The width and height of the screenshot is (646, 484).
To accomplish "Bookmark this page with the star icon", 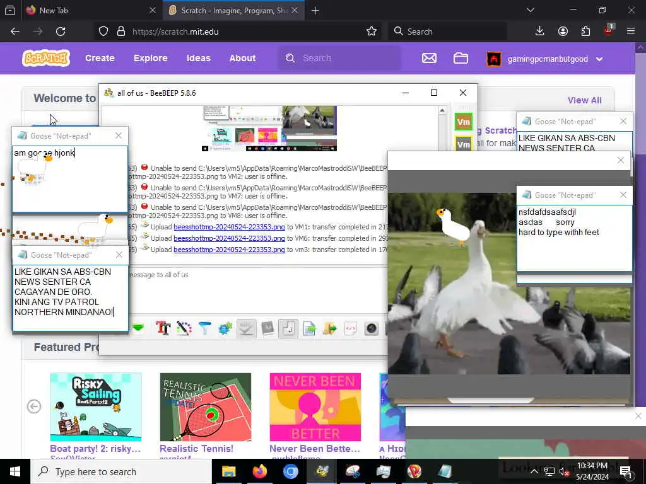I will pyautogui.click(x=371, y=32).
